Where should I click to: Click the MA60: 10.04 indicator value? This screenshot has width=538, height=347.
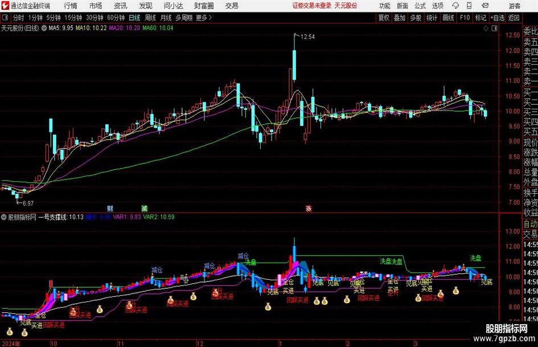(x=158, y=28)
